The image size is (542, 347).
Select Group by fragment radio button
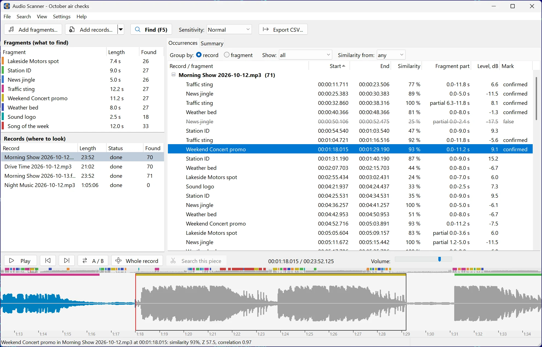[x=227, y=55]
